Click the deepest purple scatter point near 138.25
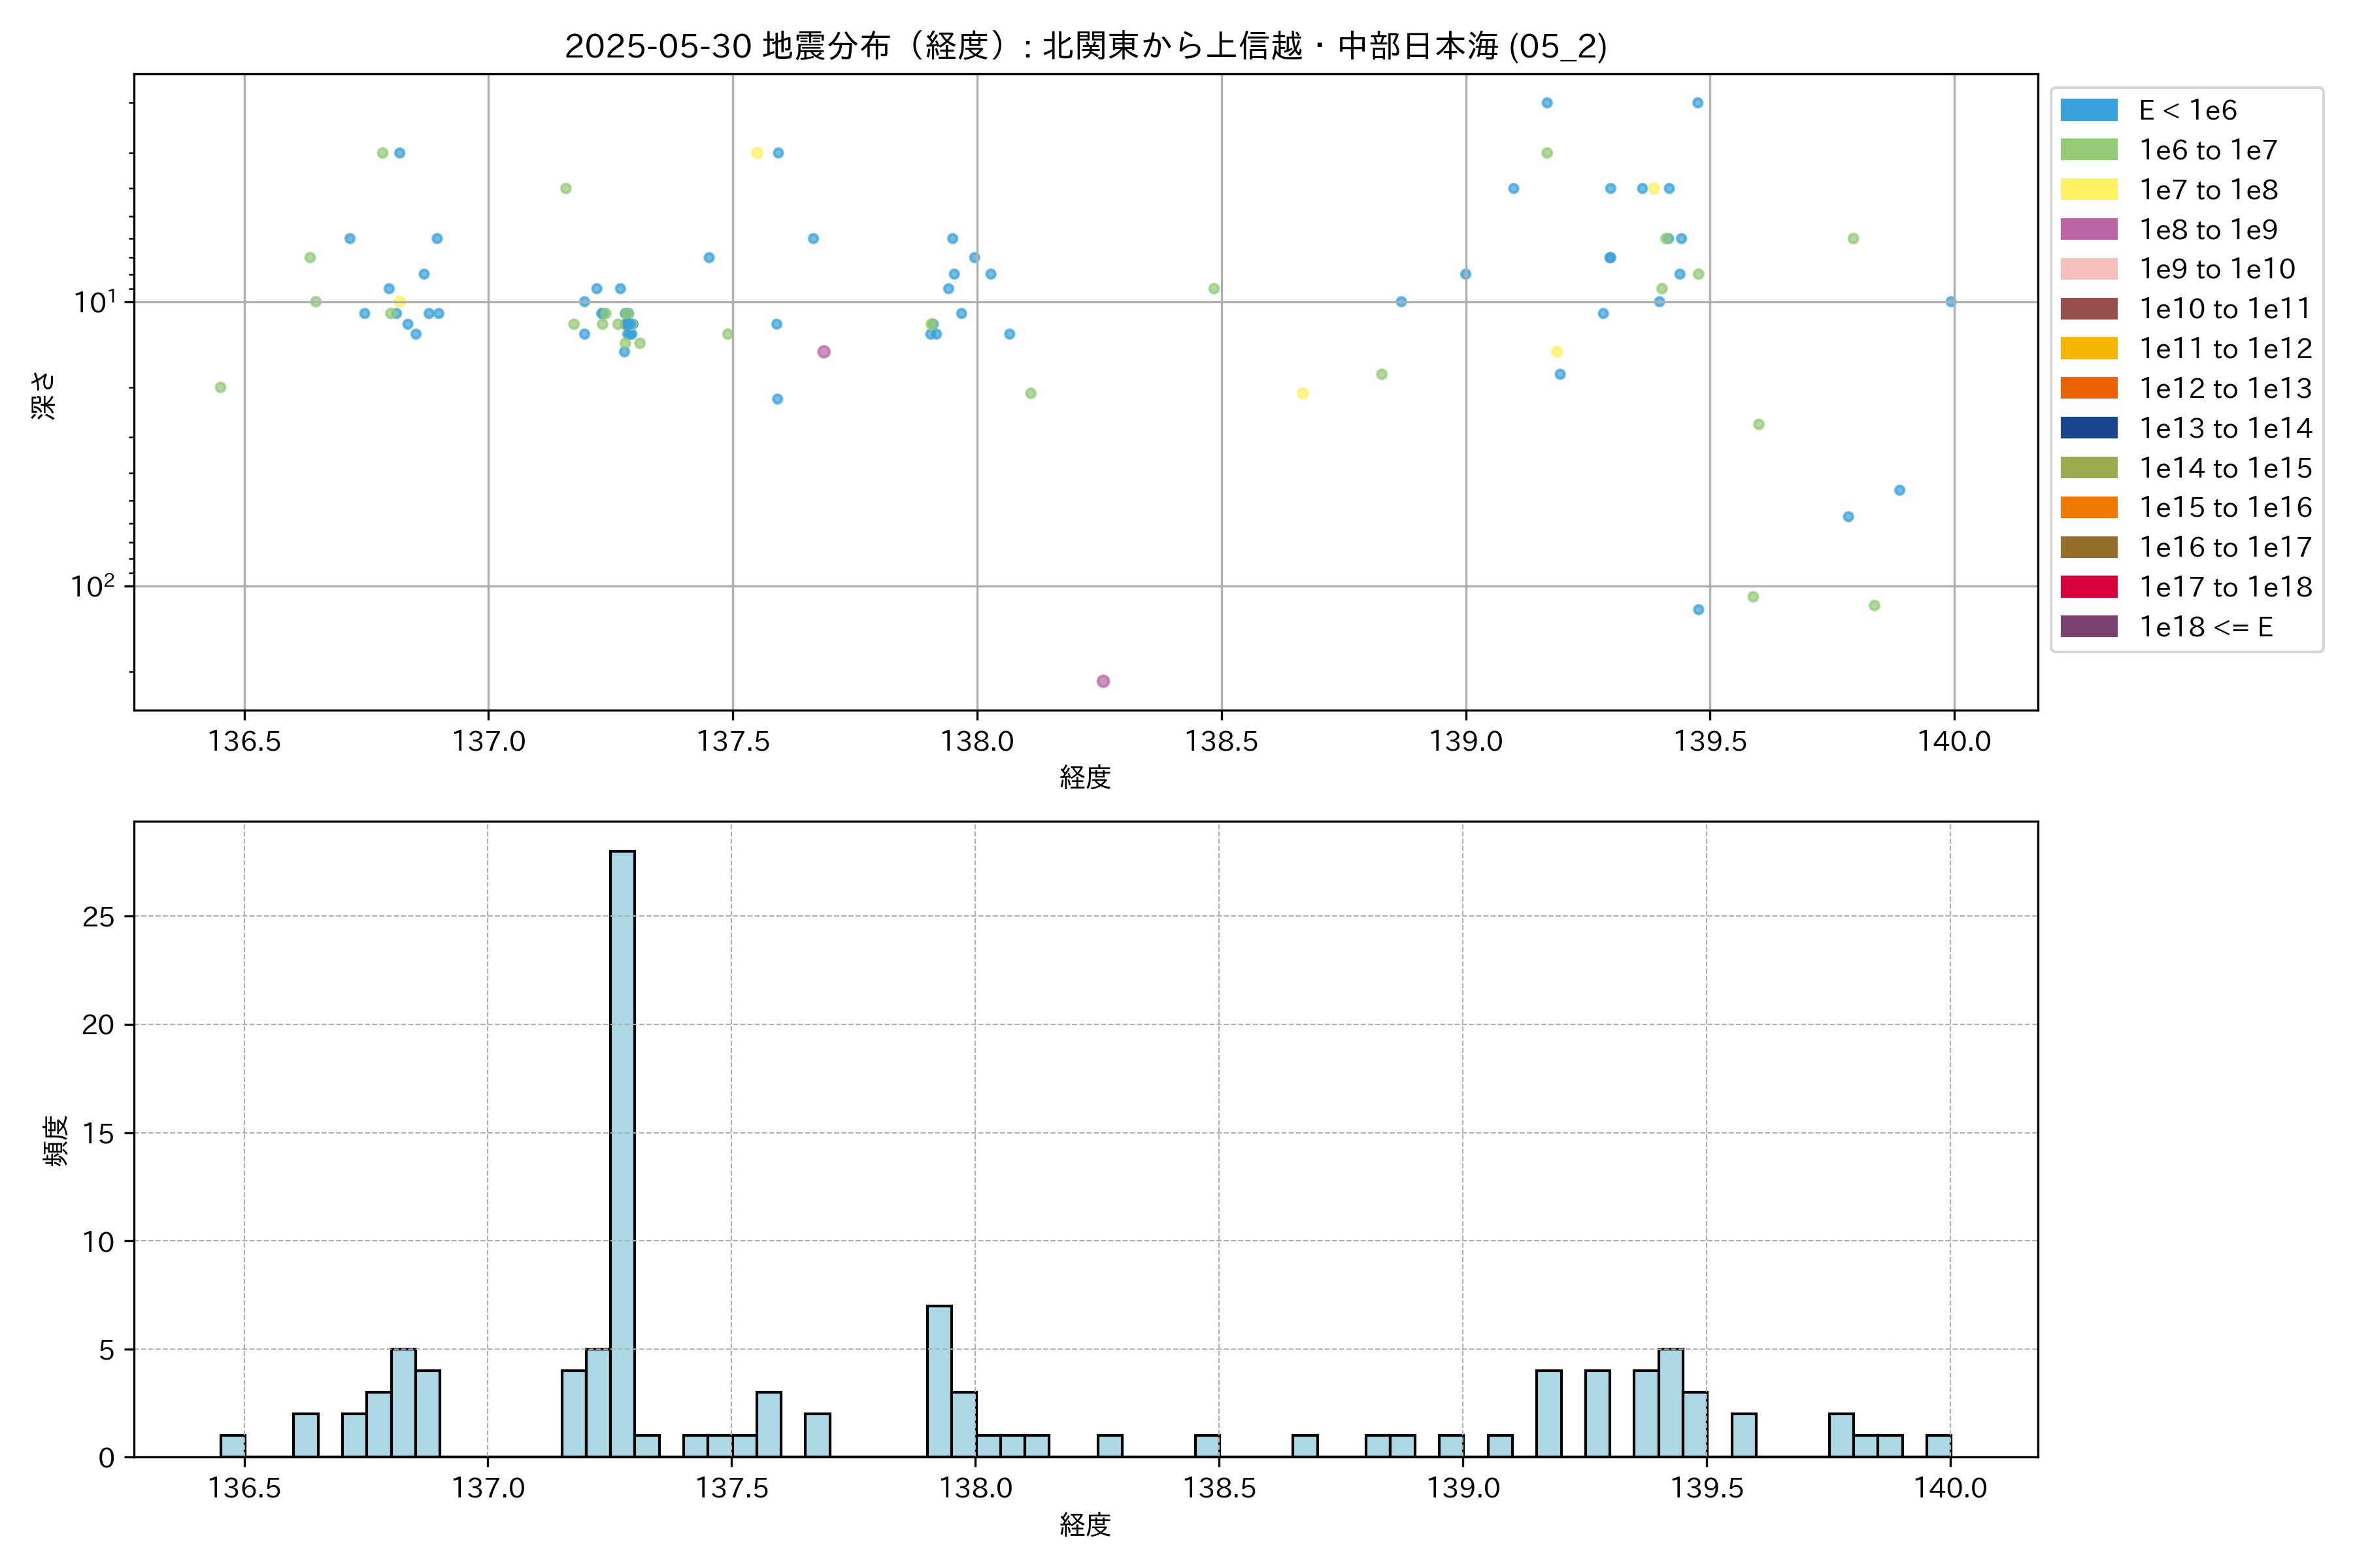 point(1103,681)
